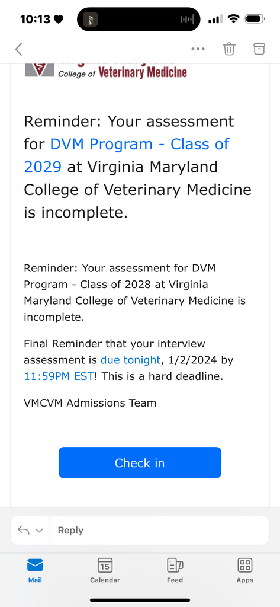Tap the due tonight link
Screen dimensions: 280x607
pos(130,360)
